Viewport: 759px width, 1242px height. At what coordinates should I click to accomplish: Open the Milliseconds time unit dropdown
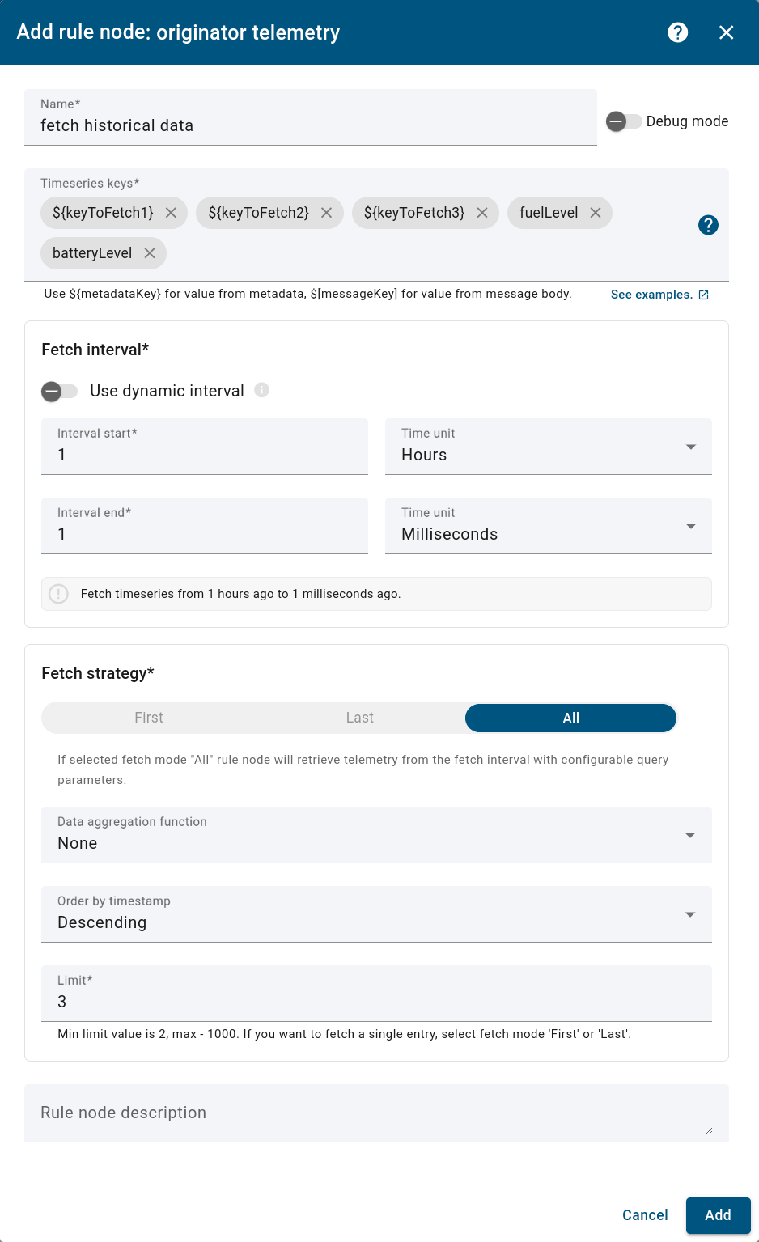(549, 526)
